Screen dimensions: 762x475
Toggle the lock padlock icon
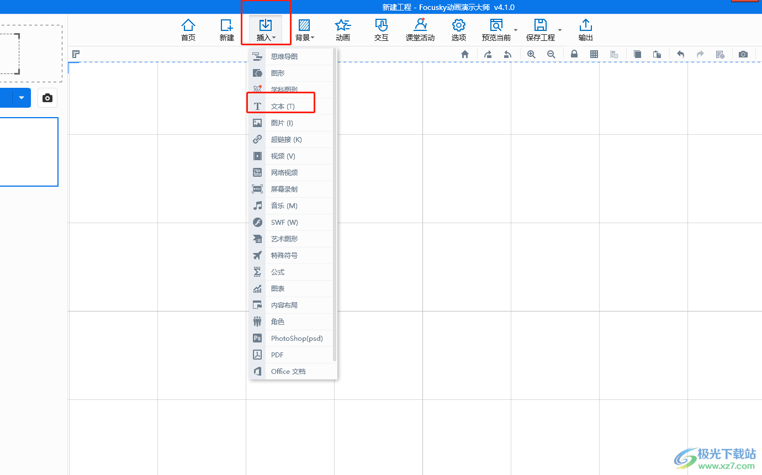point(574,54)
